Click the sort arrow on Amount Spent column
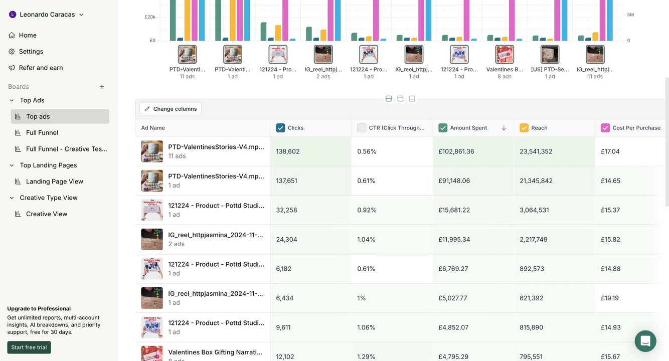Image resolution: width=669 pixels, height=361 pixels. coord(504,128)
